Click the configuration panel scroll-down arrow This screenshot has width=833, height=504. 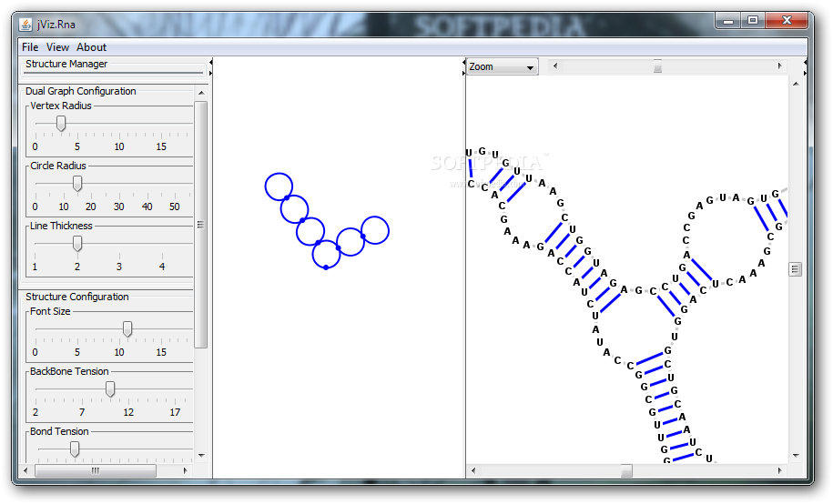tap(201, 455)
